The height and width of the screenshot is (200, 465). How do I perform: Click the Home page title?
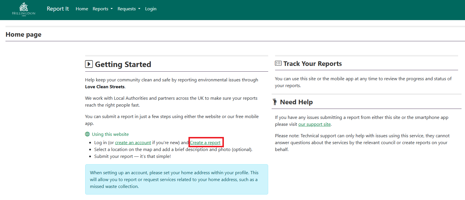click(23, 34)
